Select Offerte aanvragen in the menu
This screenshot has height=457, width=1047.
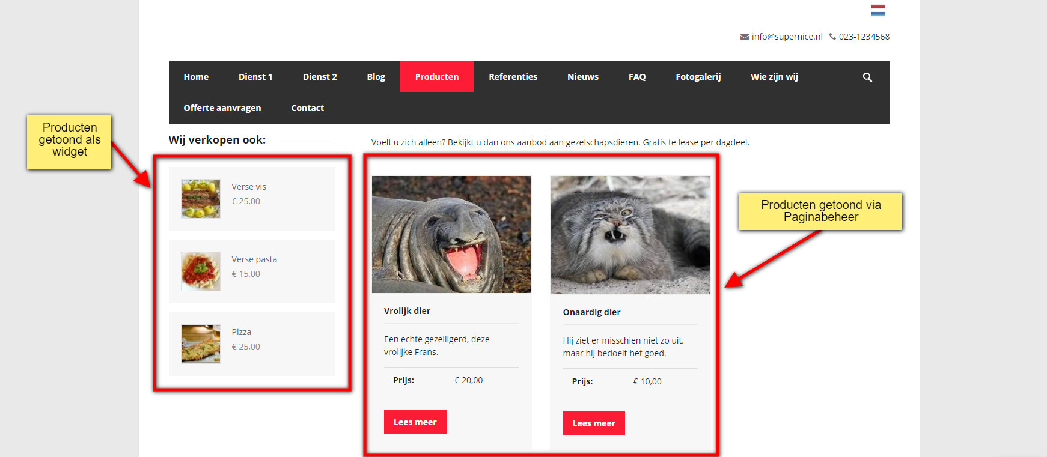[222, 108]
